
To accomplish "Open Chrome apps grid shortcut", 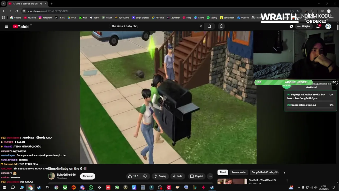I will coord(3,18).
